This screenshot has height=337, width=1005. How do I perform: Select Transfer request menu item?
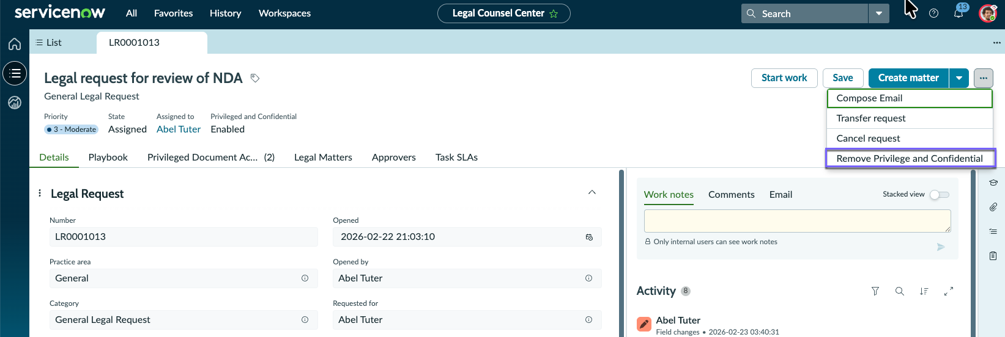[x=910, y=118]
